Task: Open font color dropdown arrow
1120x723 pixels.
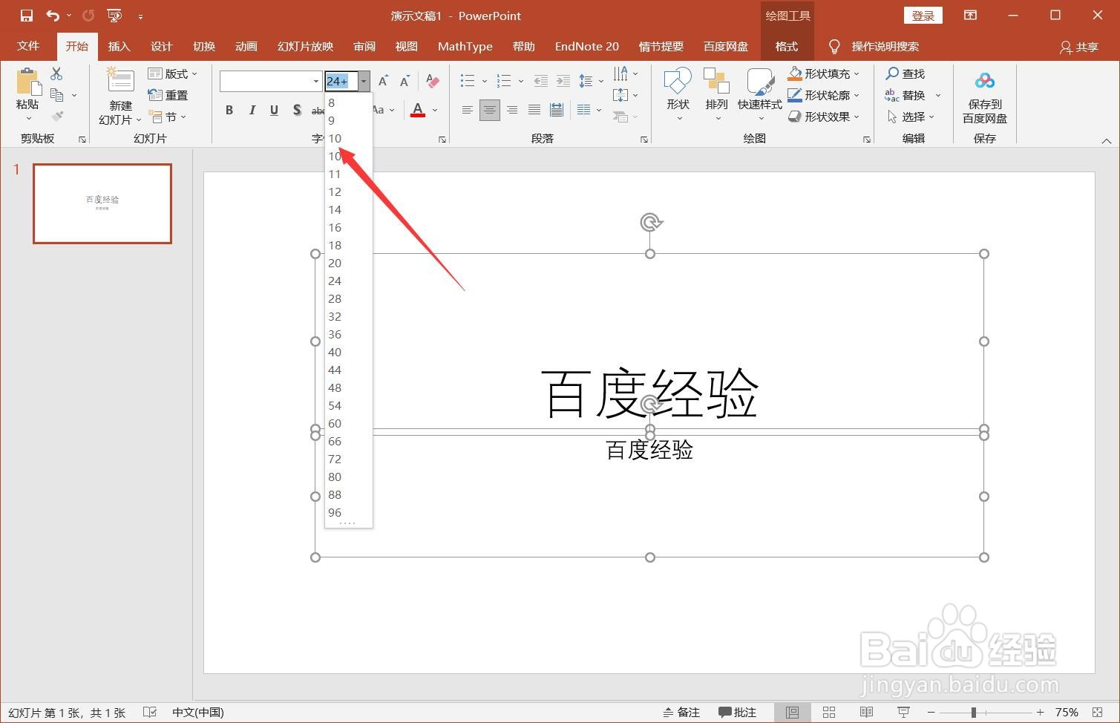Action: click(x=435, y=110)
